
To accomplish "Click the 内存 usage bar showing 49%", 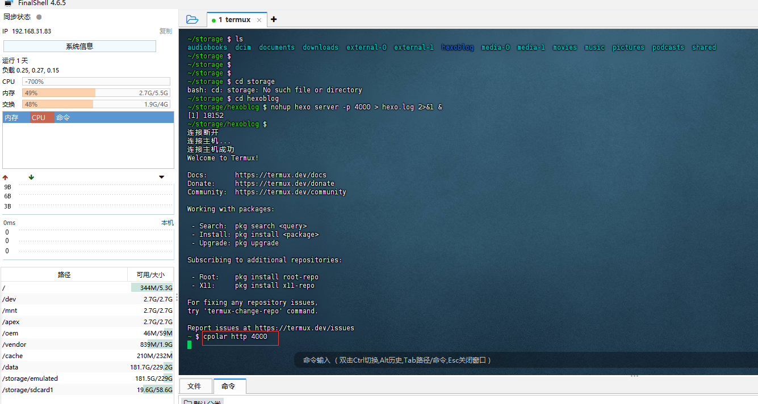I will coord(96,93).
